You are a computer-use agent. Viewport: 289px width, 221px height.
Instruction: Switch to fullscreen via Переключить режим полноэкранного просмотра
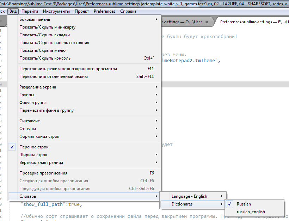click(x=68, y=69)
